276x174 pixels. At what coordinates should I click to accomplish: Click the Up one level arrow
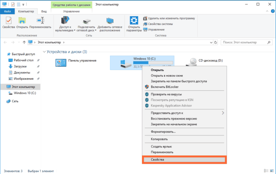click(x=24, y=42)
